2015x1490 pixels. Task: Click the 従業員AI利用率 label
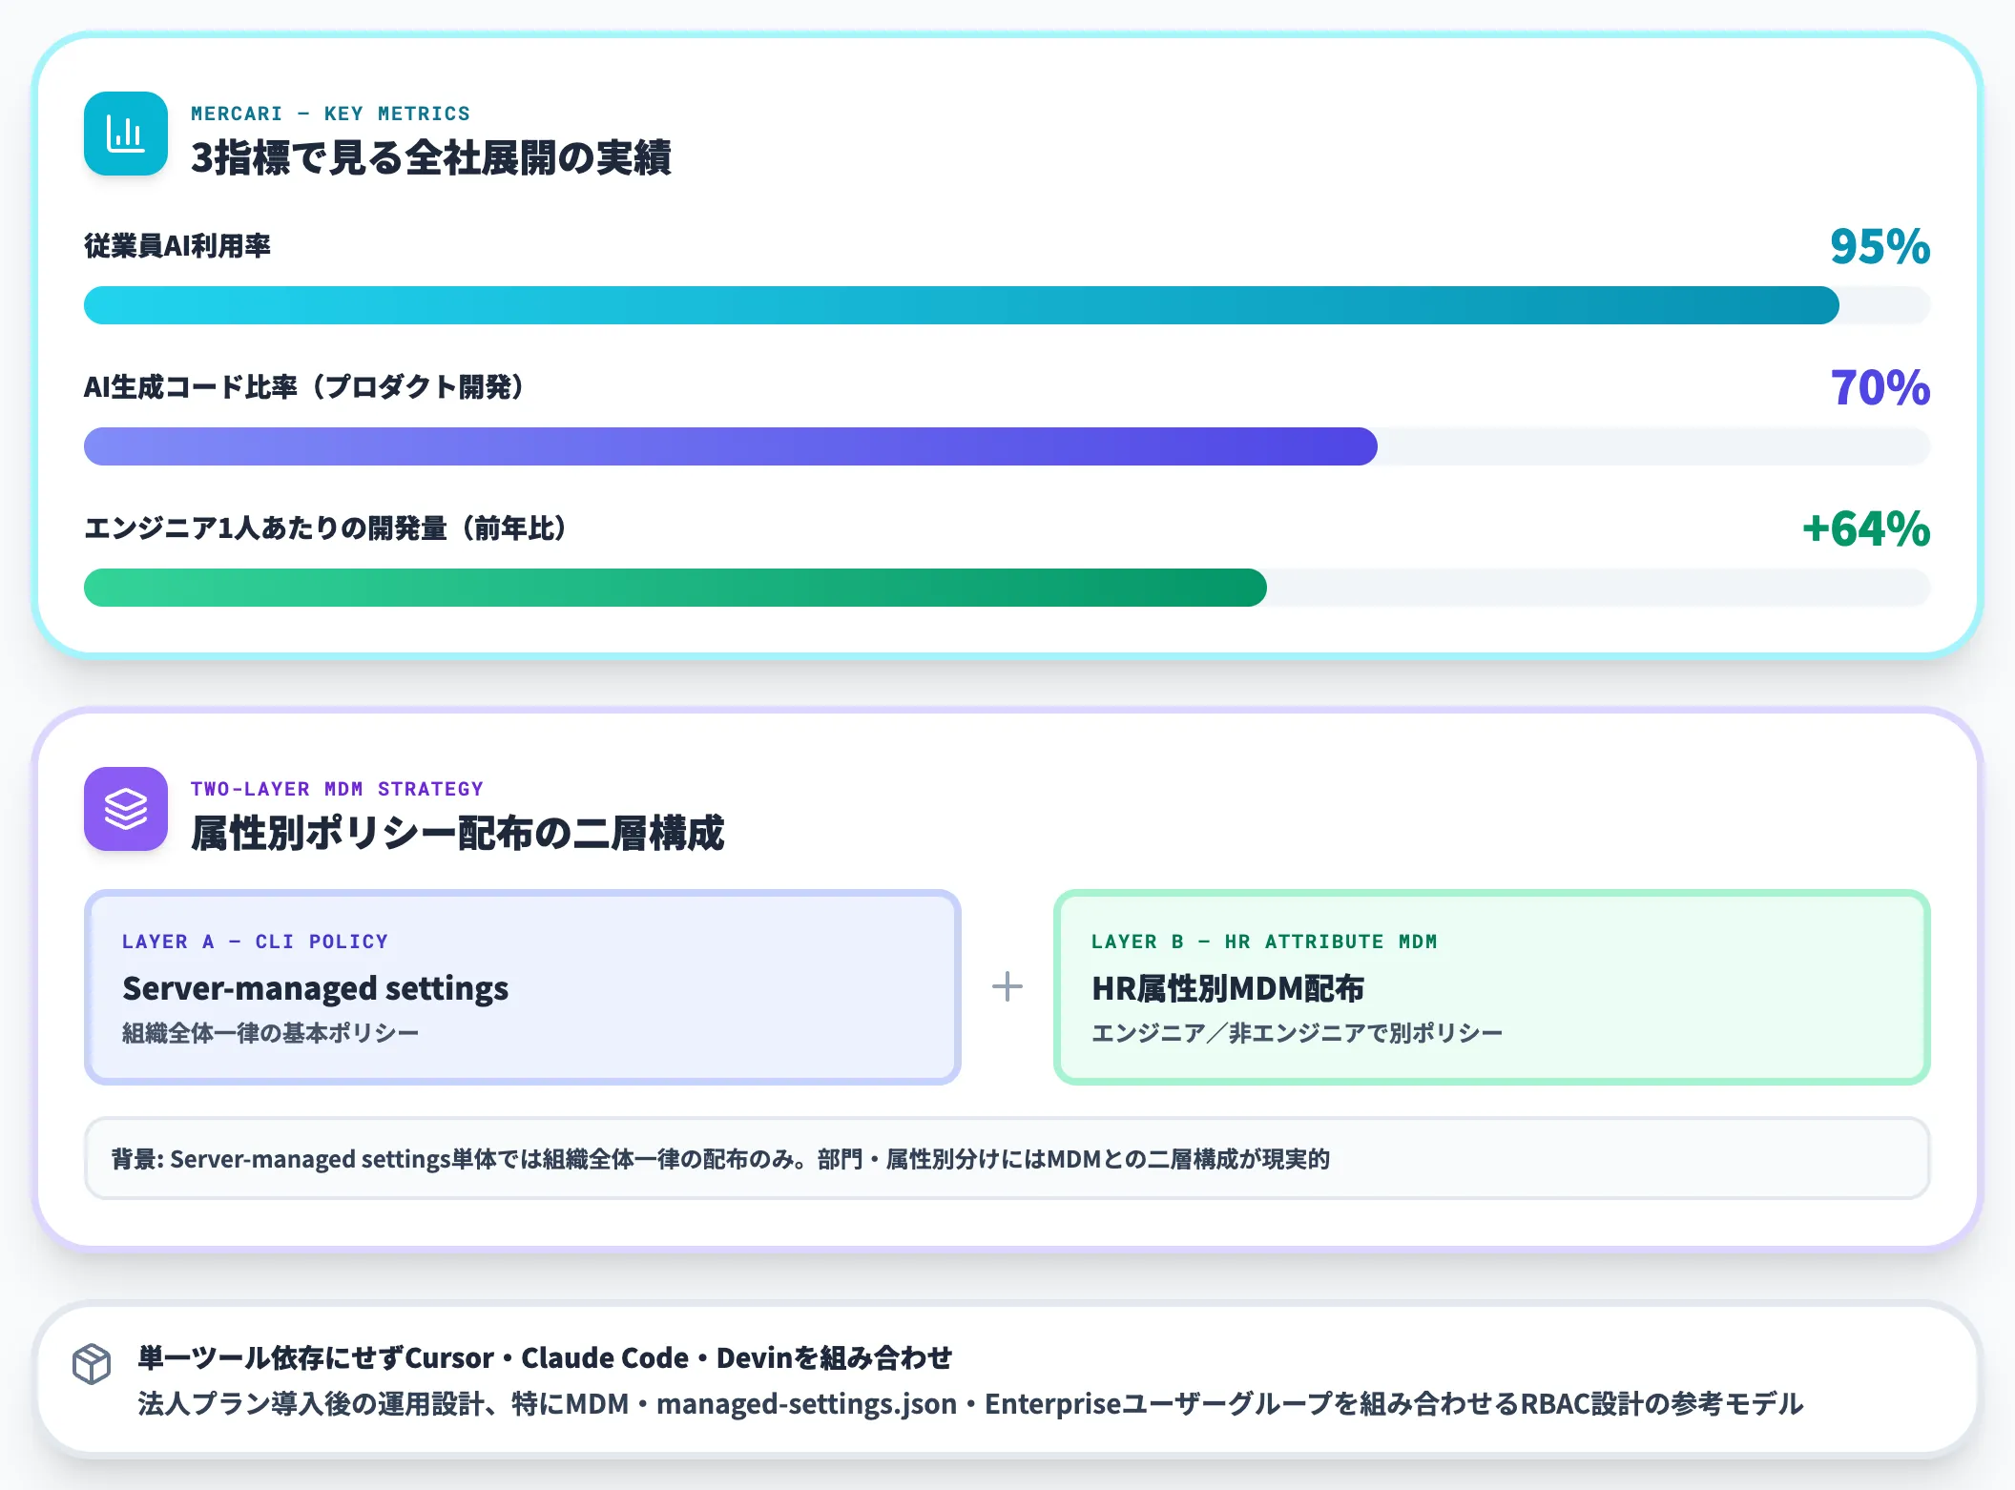tap(177, 246)
